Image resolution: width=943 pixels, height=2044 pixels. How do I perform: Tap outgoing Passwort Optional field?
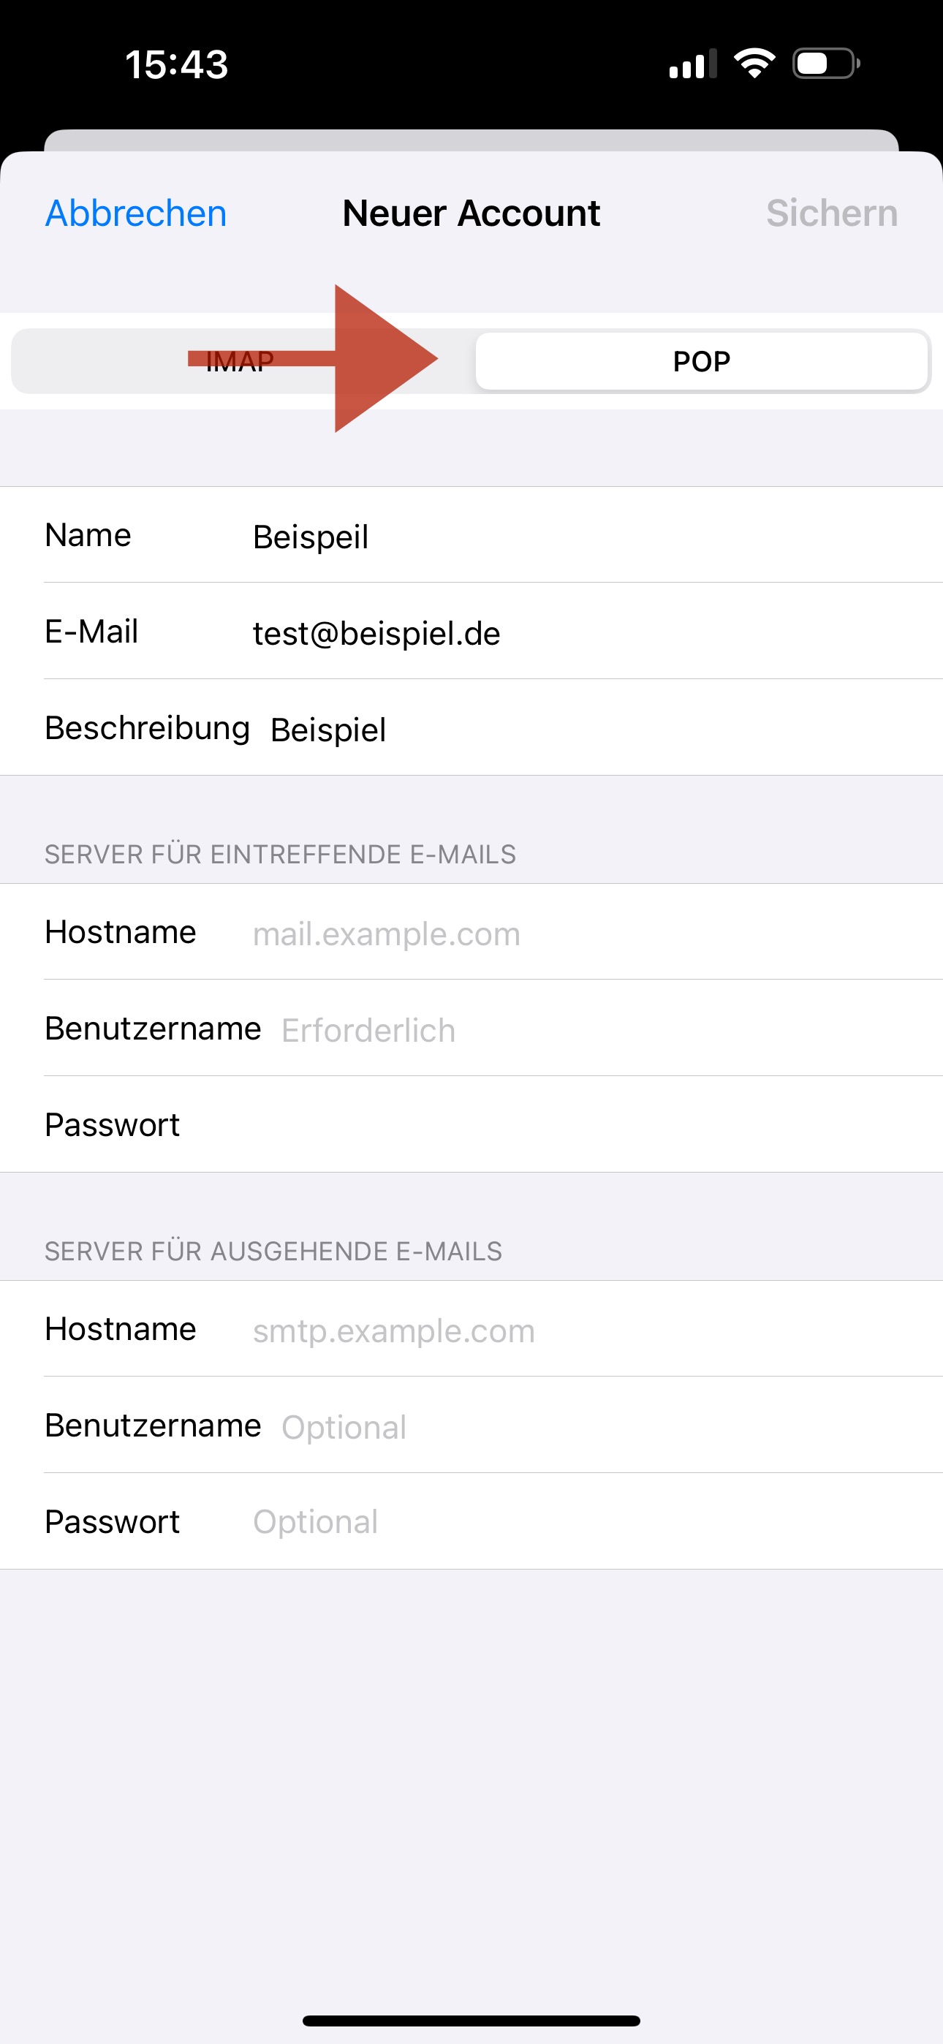coord(556,1522)
